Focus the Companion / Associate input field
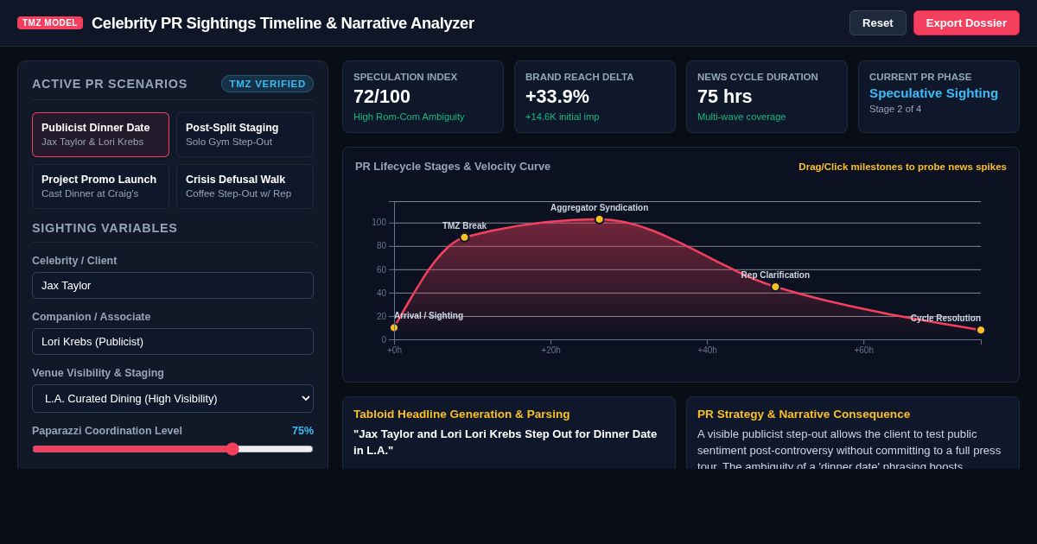This screenshot has width=1037, height=544. pyautogui.click(x=173, y=341)
